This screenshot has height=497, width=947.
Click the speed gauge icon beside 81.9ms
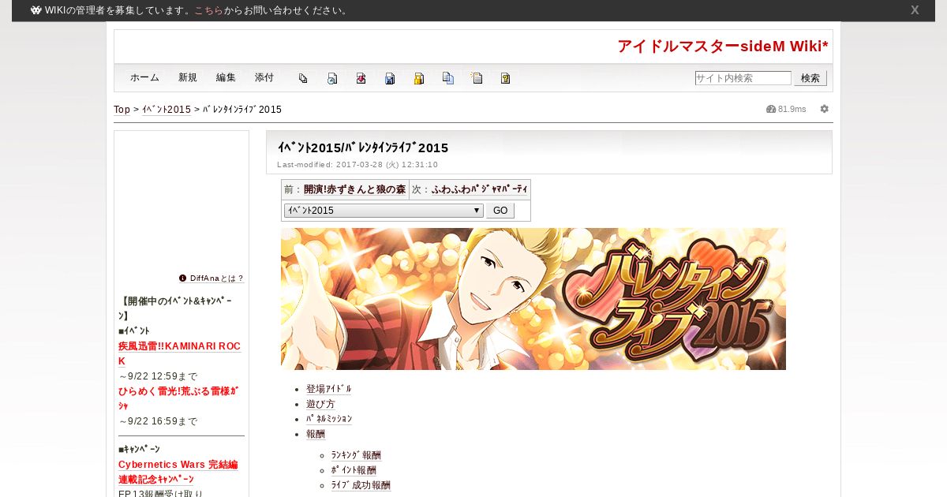[x=771, y=109]
